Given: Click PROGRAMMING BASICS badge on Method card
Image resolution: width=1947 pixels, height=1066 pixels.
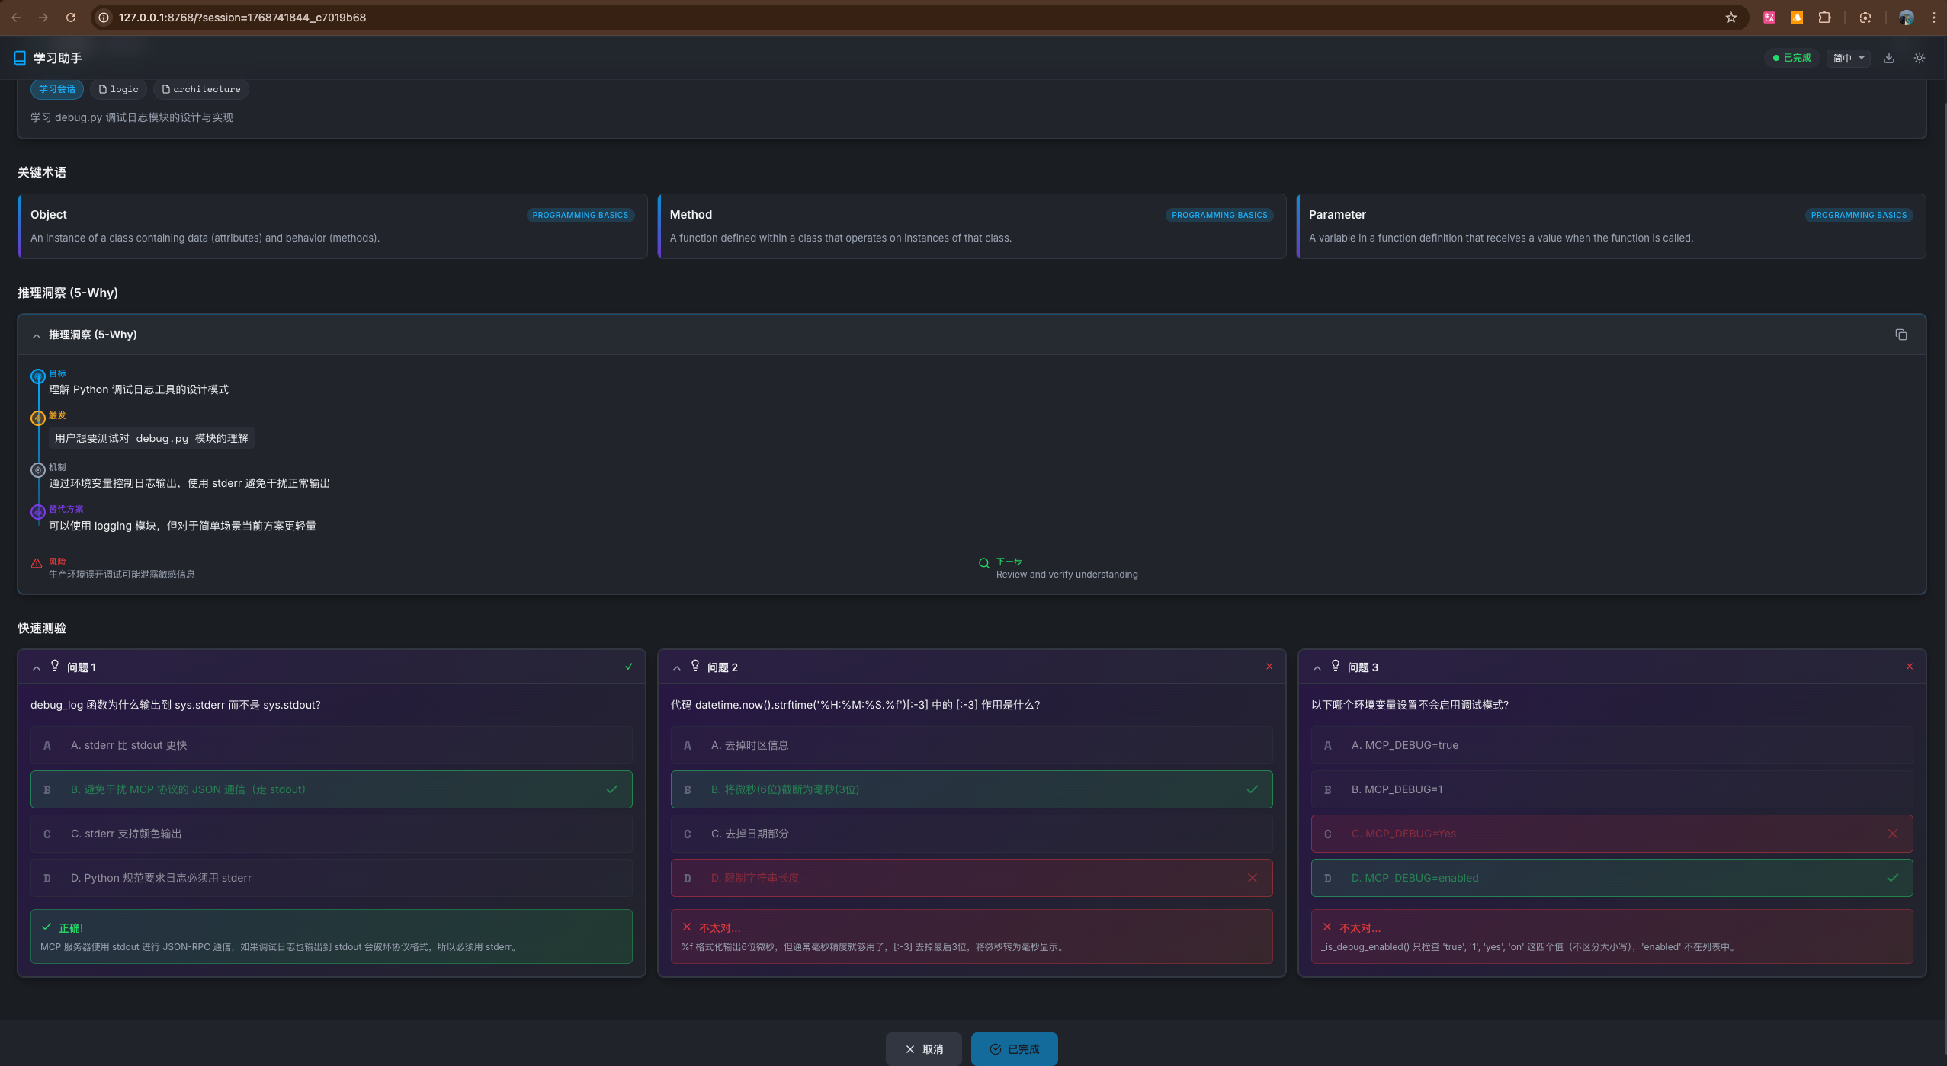Looking at the screenshot, I should 1220,215.
